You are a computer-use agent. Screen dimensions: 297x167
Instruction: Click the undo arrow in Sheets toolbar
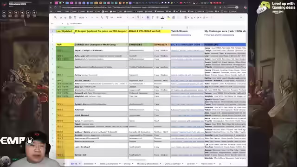pos(61,18)
